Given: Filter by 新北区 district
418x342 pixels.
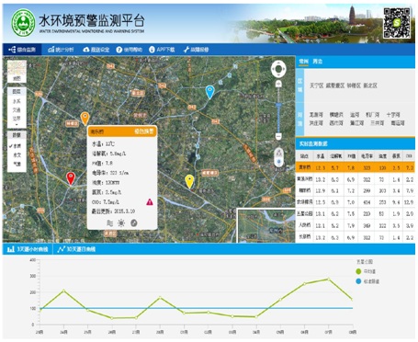Looking at the screenshot, I should [x=370, y=85].
